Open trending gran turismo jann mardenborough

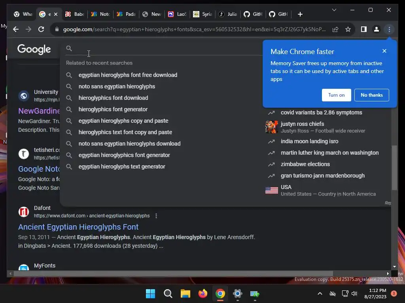[323, 176]
